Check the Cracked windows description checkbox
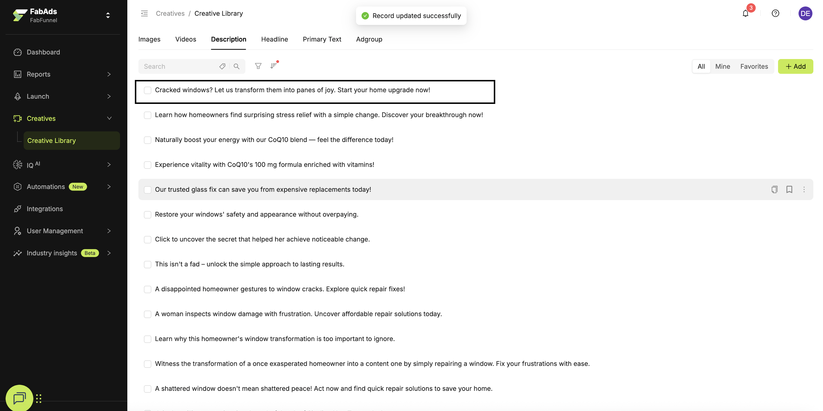 (148, 90)
